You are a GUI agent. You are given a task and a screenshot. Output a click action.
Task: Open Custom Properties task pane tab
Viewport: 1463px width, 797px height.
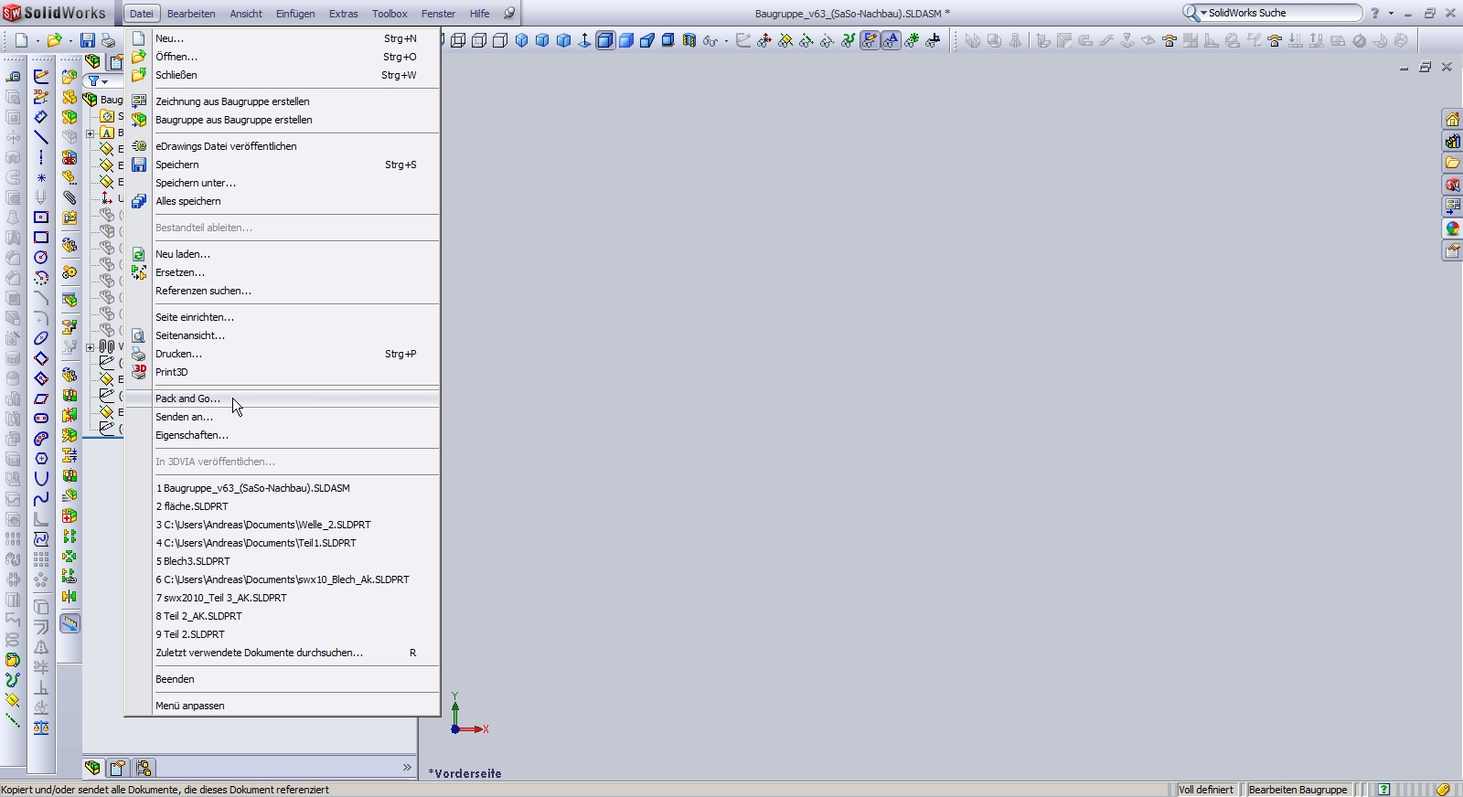point(1452,250)
